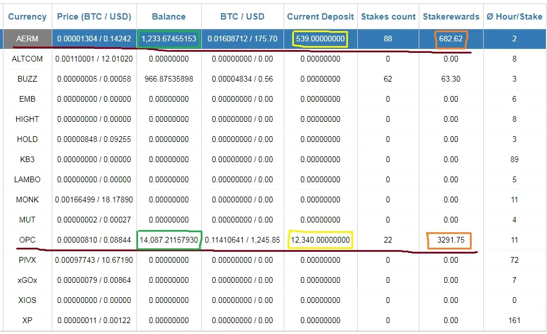The height and width of the screenshot is (334, 547).
Task: Click KB3 hour/stake value 89
Action: [x=515, y=159]
